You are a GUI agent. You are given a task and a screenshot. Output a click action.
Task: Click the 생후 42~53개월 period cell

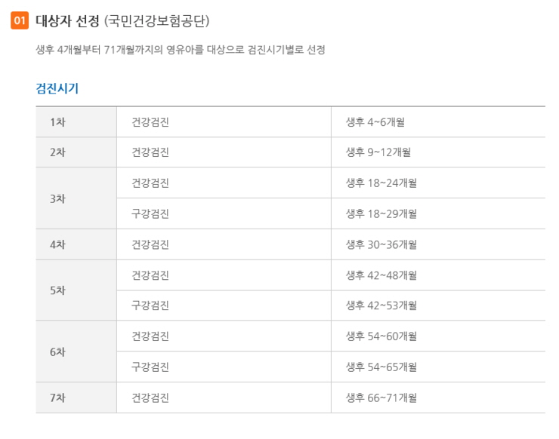(x=381, y=305)
